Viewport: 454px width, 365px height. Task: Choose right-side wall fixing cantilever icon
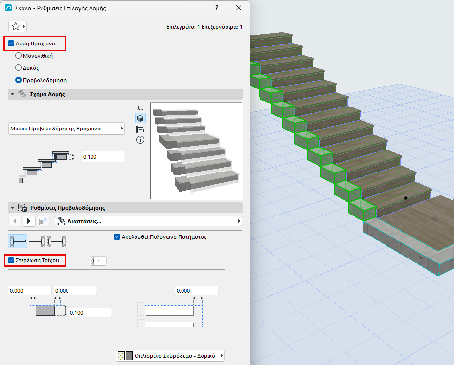point(37,241)
